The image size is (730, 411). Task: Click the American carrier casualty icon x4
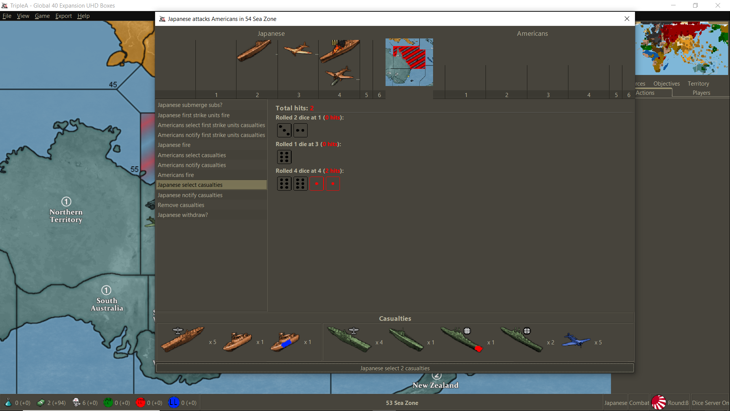point(349,339)
